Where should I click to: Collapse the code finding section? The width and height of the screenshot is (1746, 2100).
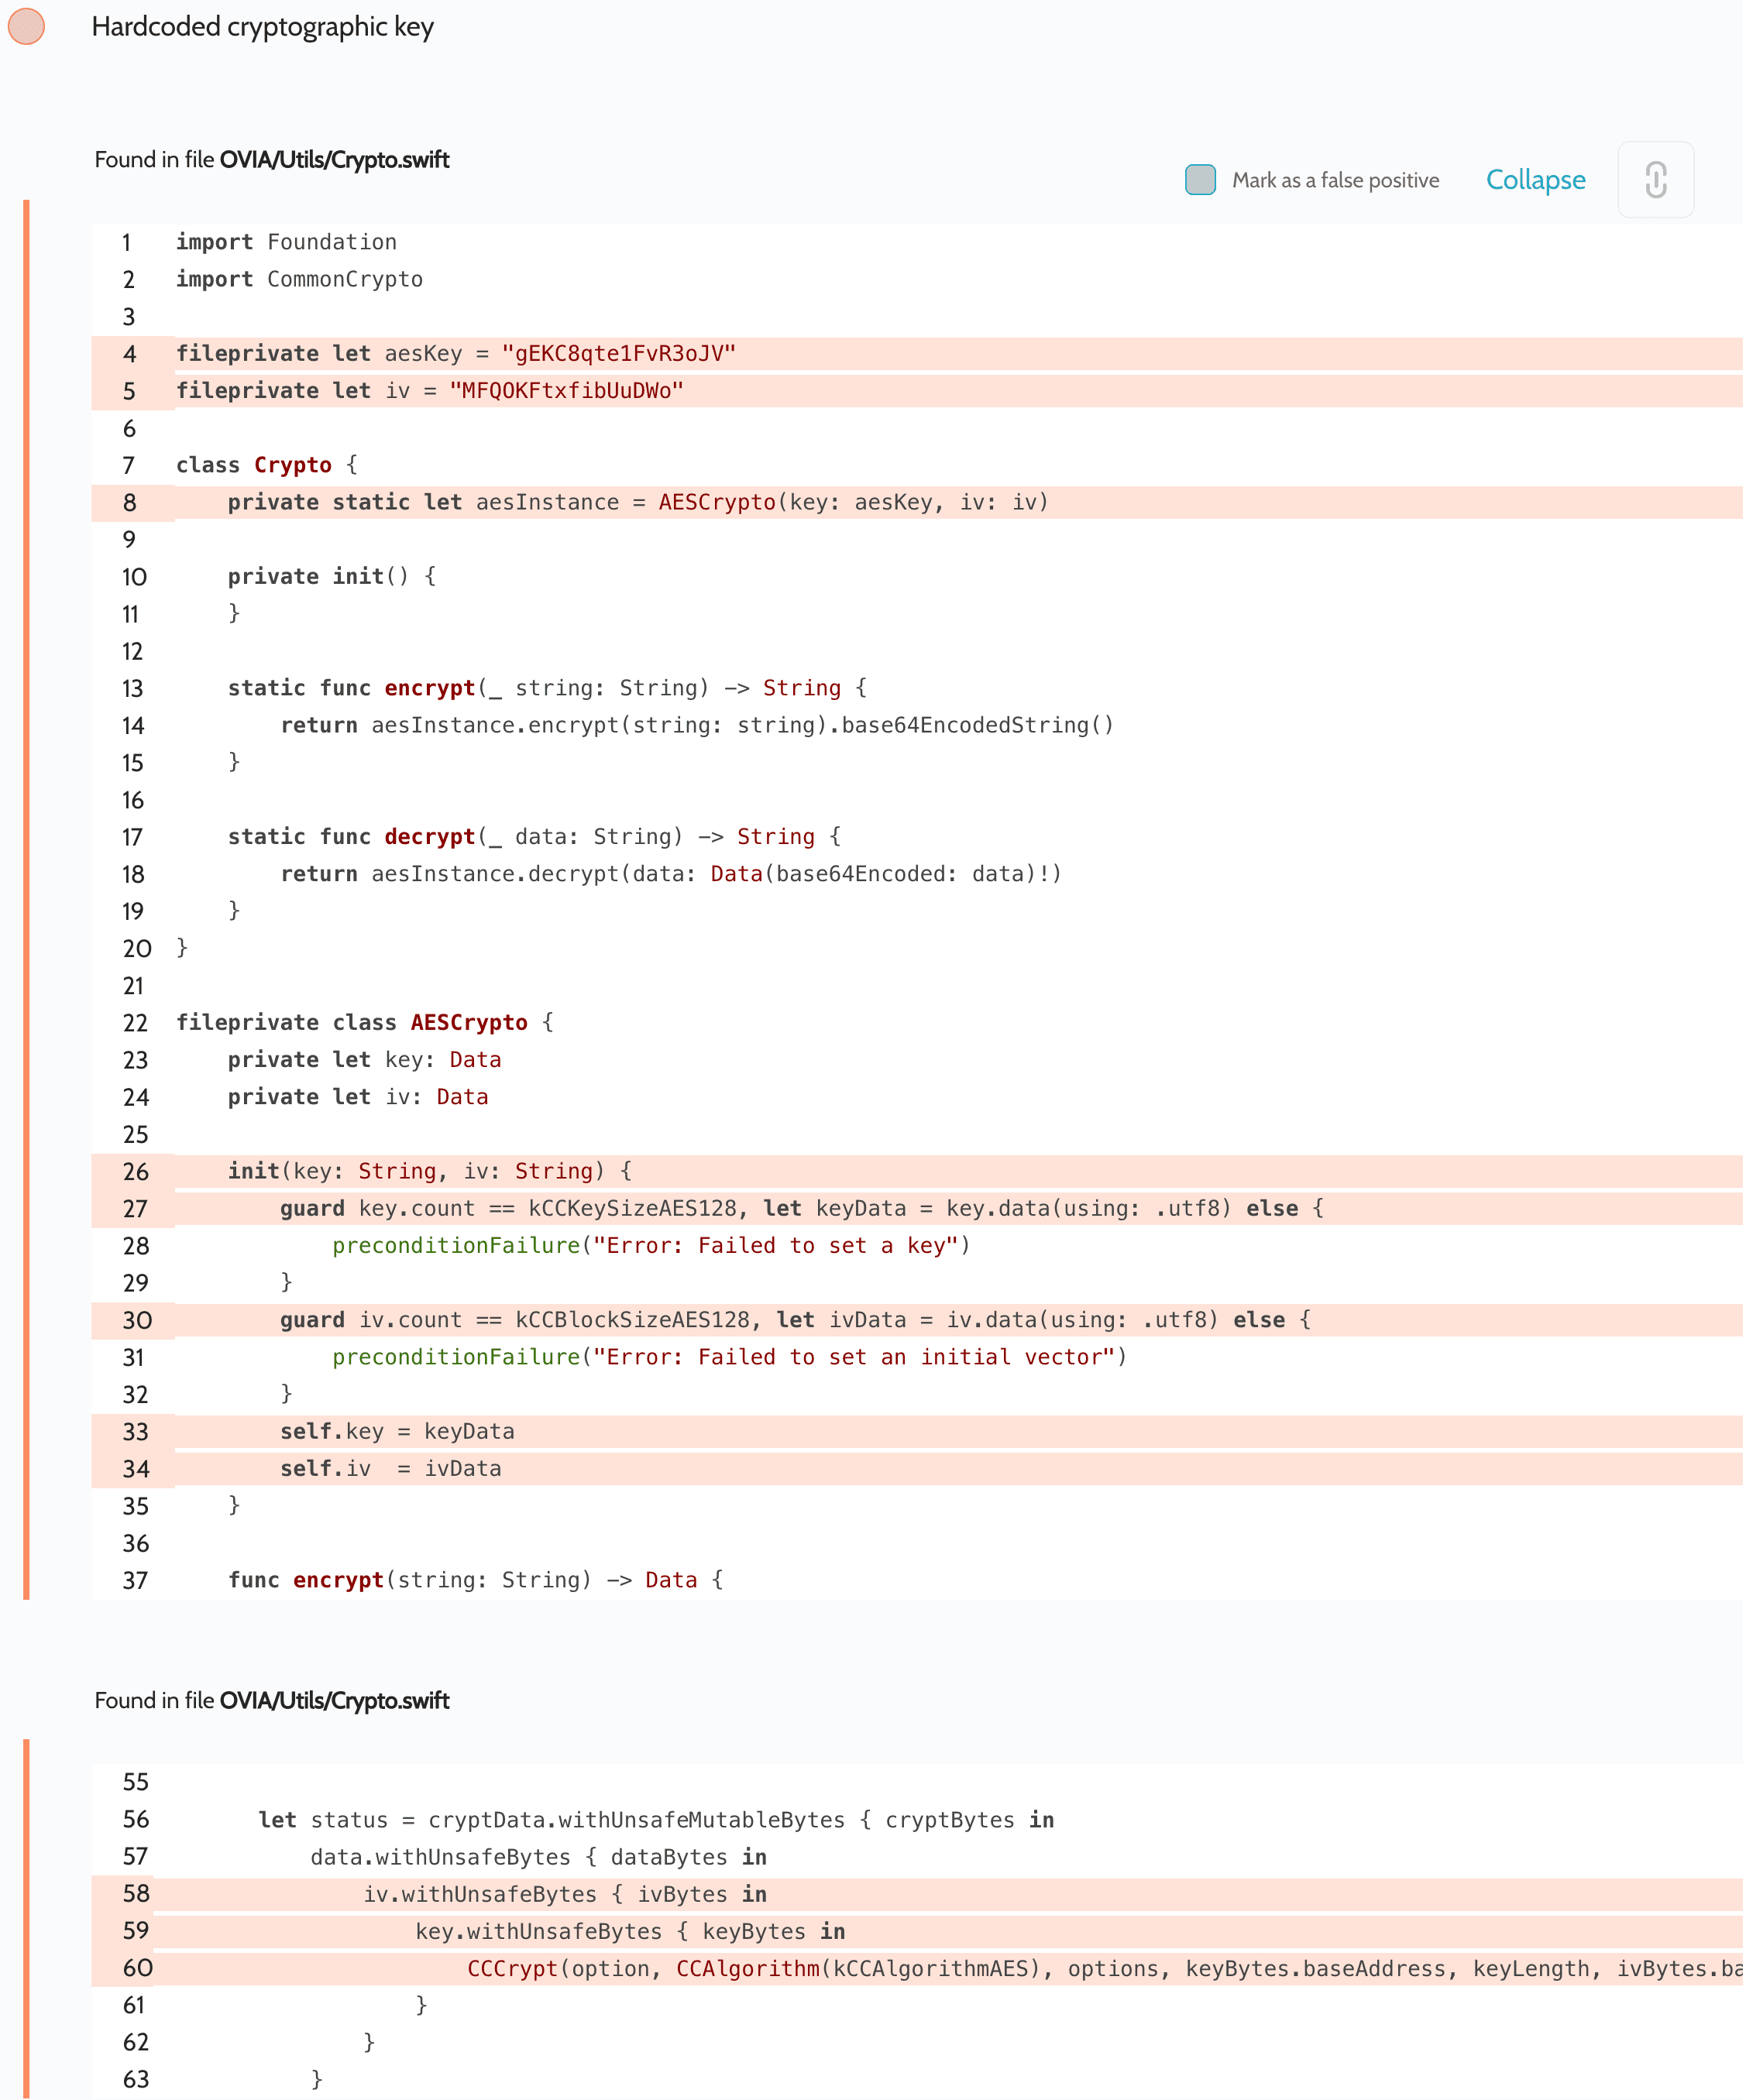(x=1535, y=180)
